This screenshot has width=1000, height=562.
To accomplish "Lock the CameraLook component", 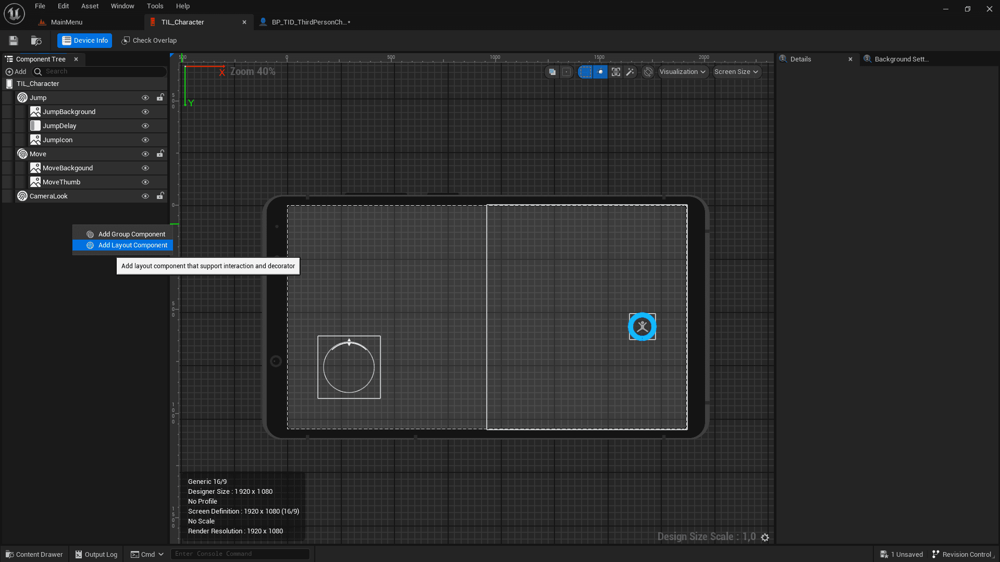I will [161, 196].
